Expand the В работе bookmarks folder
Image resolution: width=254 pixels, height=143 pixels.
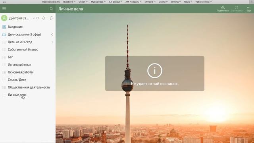click(69, 2)
